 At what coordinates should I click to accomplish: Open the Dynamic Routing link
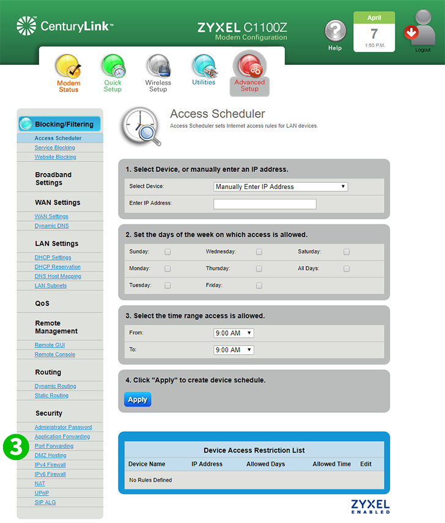56,386
